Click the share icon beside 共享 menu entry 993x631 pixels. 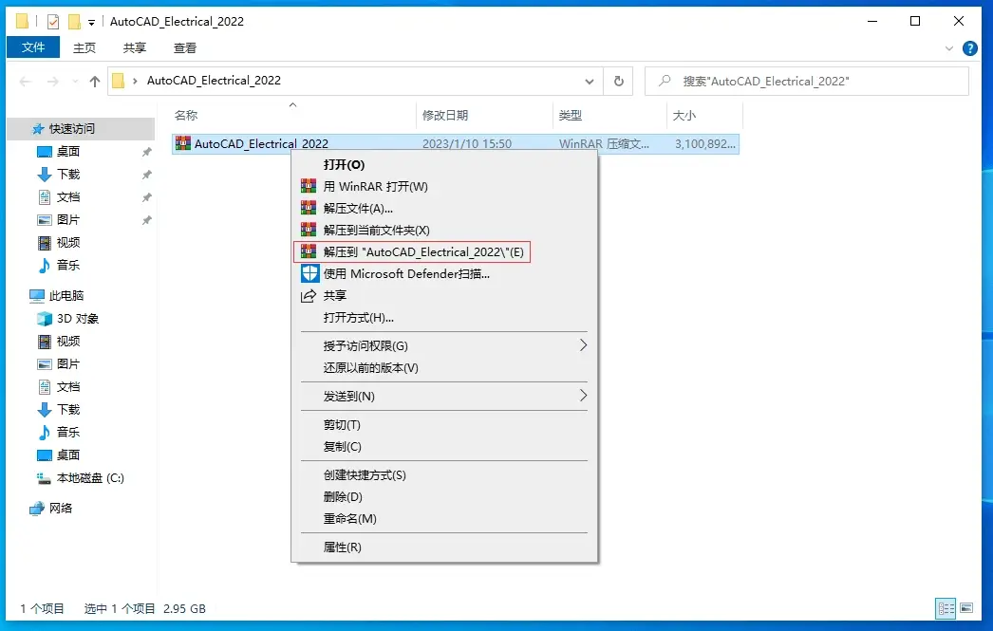tap(309, 295)
